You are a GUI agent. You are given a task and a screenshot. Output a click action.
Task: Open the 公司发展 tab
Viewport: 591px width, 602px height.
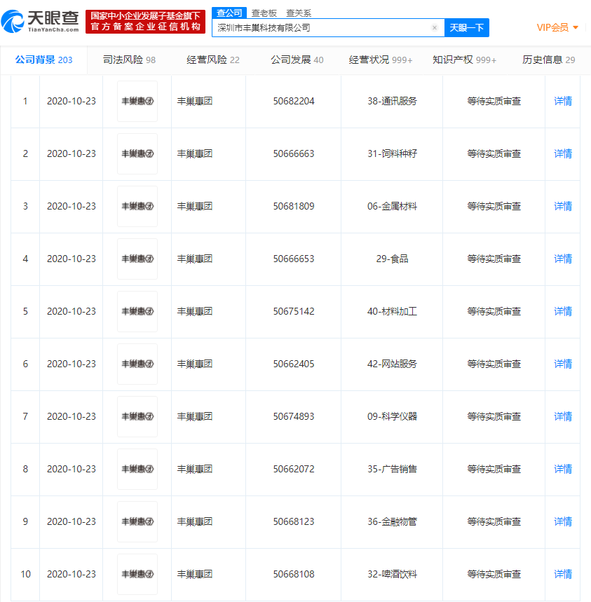(297, 60)
